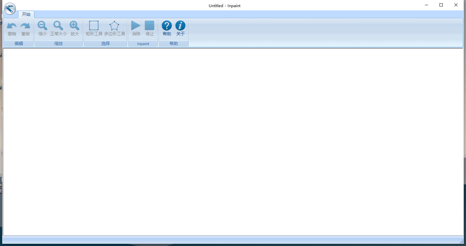Click the 选择 group label
Screen dimensions: 466x246
coord(105,43)
